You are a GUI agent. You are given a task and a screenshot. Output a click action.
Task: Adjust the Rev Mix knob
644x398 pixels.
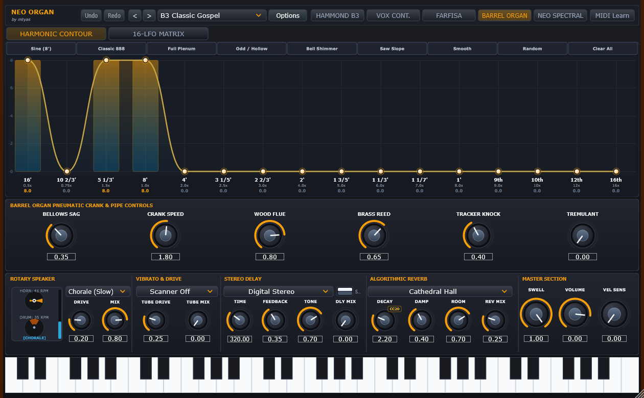click(495, 320)
